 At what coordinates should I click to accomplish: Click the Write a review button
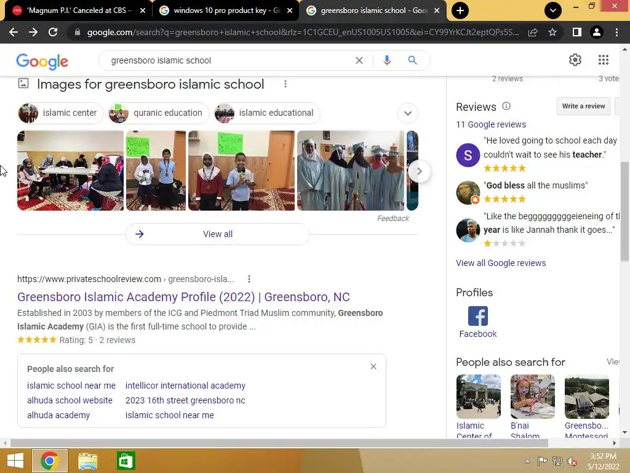click(x=583, y=106)
